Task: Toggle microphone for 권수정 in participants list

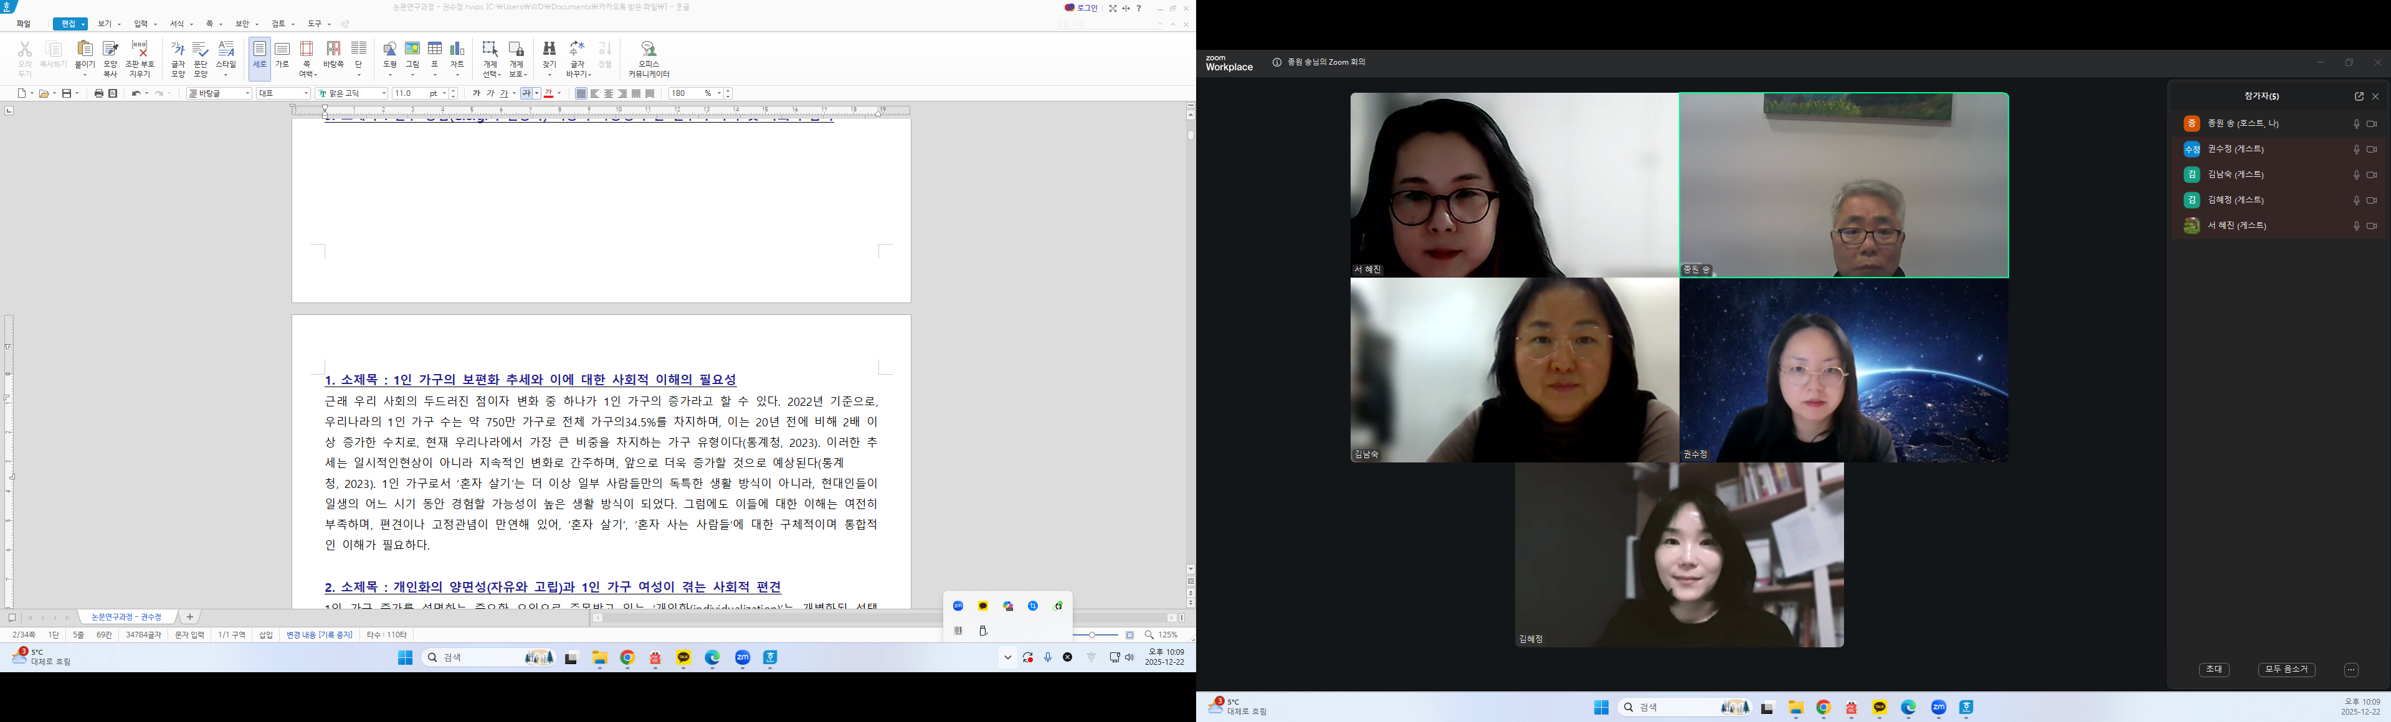Action: coord(2355,149)
